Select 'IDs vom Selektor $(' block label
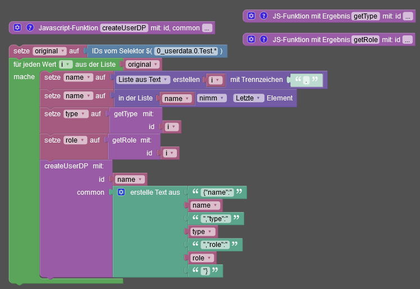 click(122, 51)
